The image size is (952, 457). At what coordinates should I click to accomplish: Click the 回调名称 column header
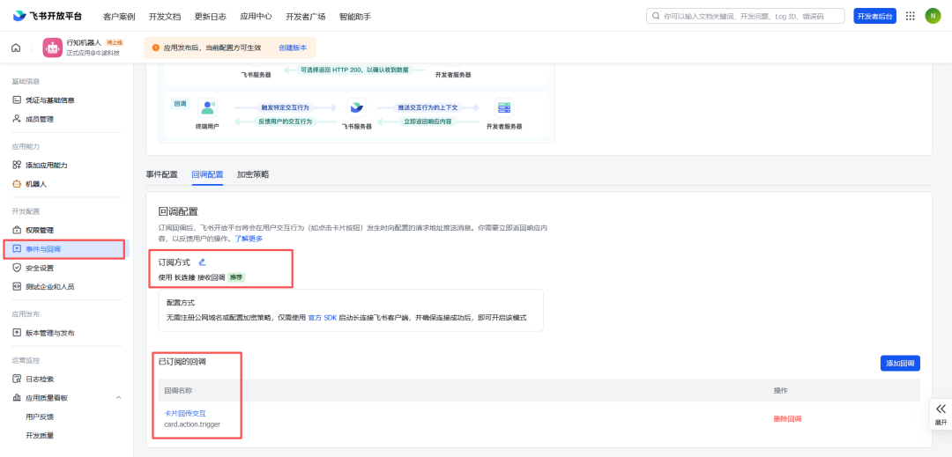tap(178, 390)
